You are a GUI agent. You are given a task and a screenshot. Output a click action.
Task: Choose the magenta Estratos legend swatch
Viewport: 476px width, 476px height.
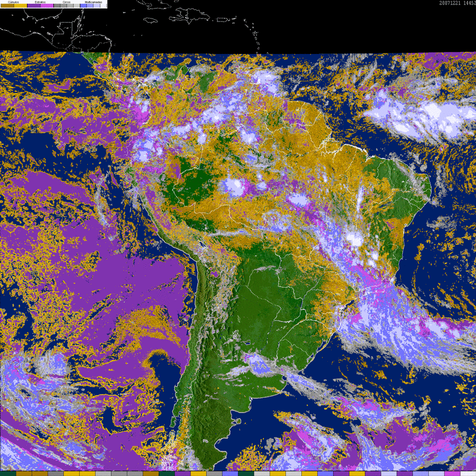click(x=47, y=6)
